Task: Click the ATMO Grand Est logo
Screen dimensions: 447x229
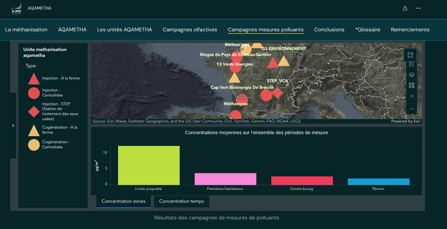Action: 16,9
